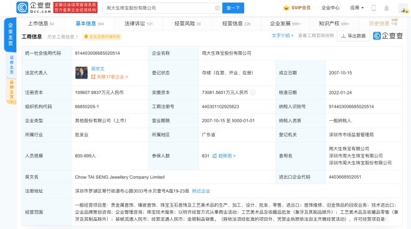
Task: Click the 查一下 search button
Action: pos(233,8)
